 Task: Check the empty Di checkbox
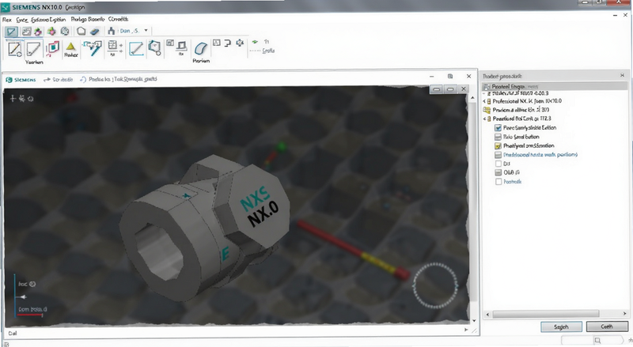pyautogui.click(x=498, y=164)
